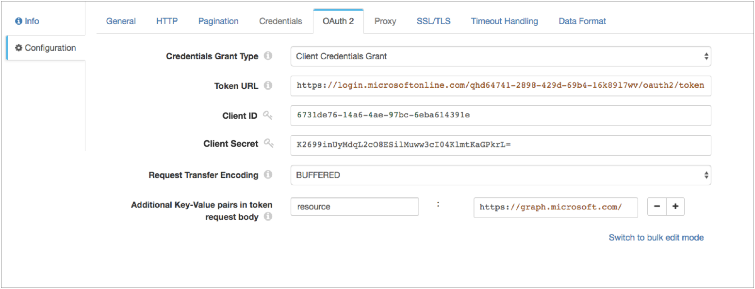Click the key icon next to Client ID
Image resolution: width=755 pixels, height=289 pixels.
click(x=268, y=115)
